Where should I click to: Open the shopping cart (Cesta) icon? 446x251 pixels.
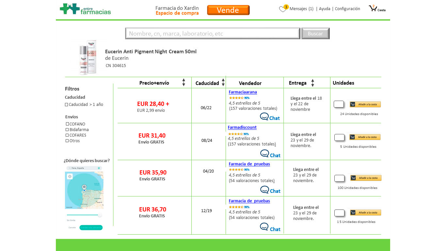[373, 8]
